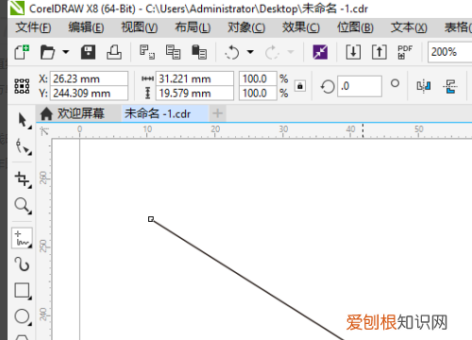
Task: Click the plus button to add new document tab
Action: 217,113
